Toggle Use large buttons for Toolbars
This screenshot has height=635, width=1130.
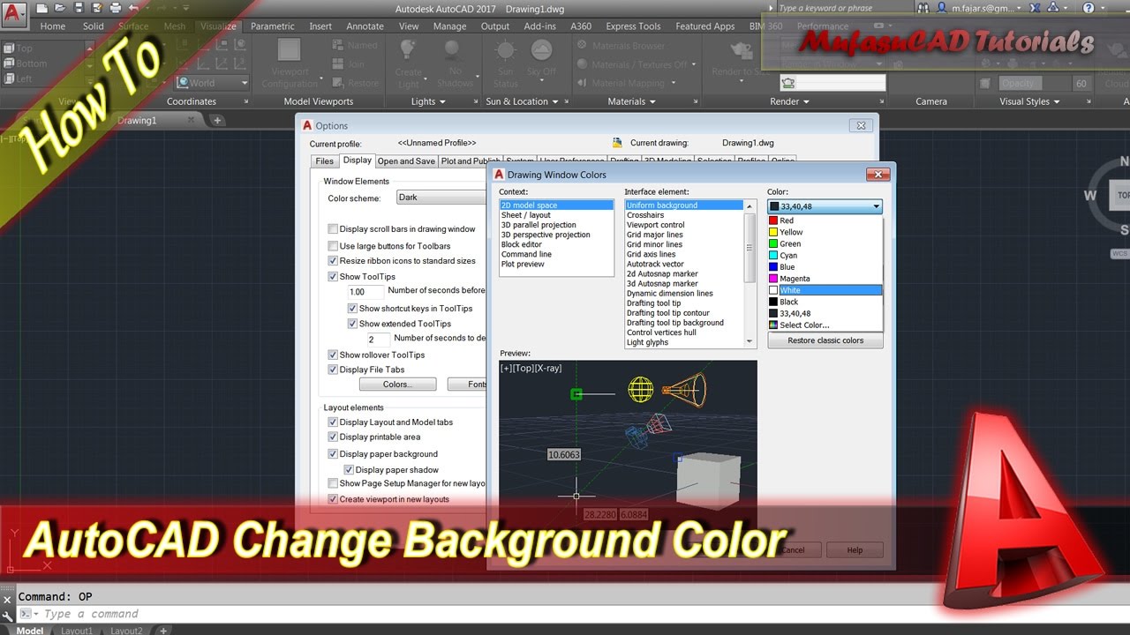[x=333, y=246]
